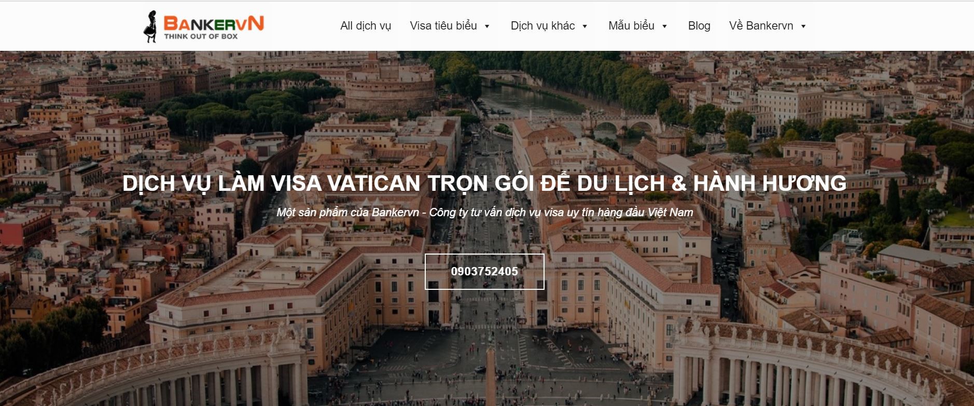Open the Blog menu item

coord(699,26)
